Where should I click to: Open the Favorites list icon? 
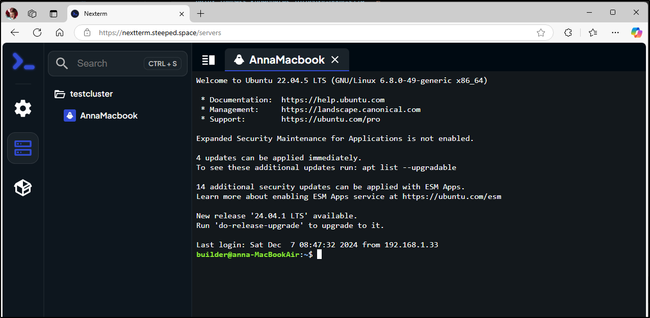(x=593, y=33)
